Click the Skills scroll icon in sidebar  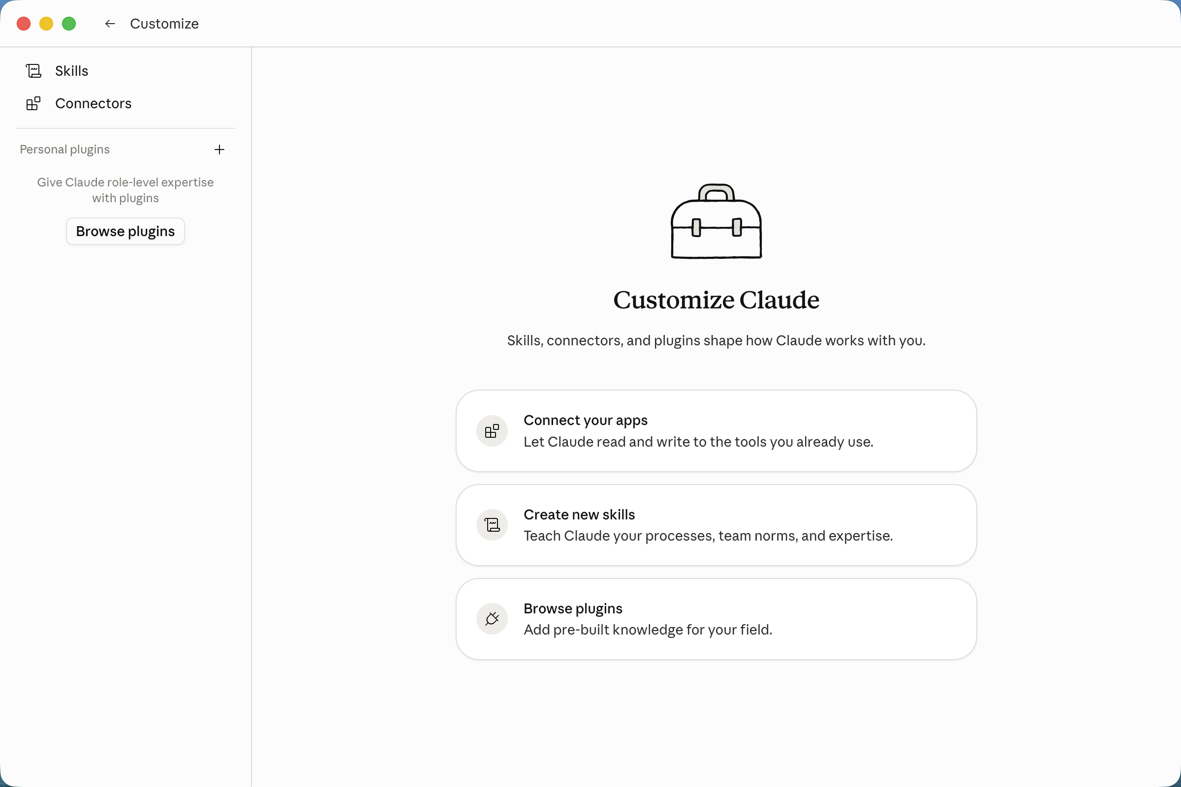[33, 71]
